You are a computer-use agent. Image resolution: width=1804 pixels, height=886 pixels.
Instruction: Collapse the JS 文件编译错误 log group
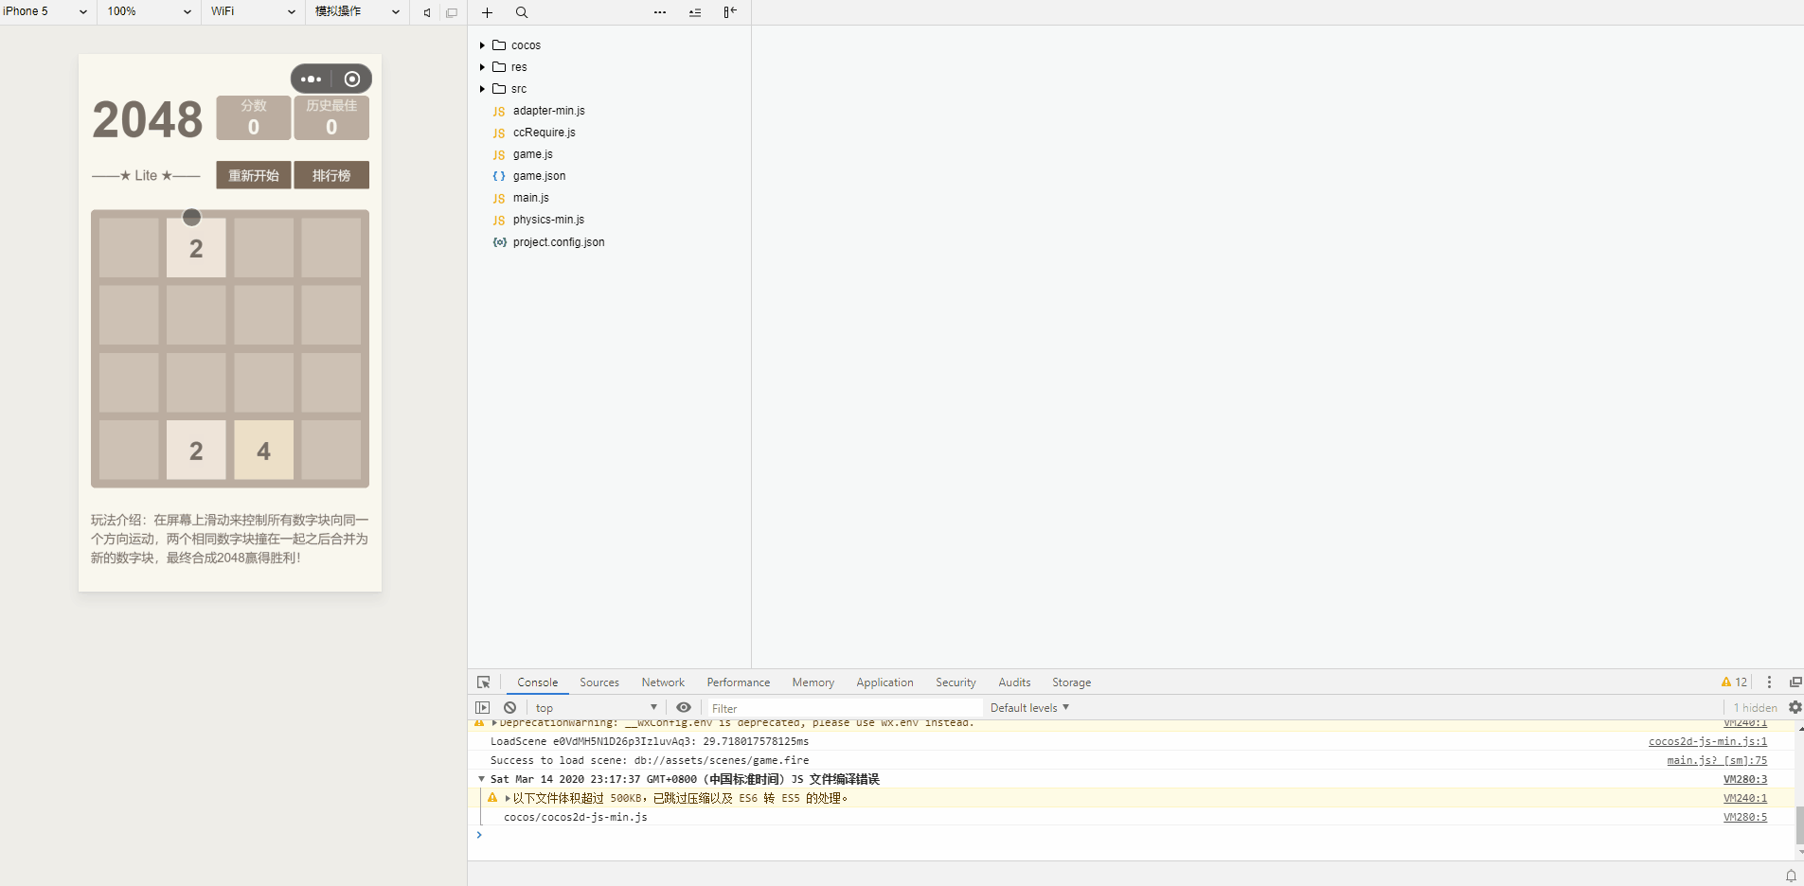481,780
